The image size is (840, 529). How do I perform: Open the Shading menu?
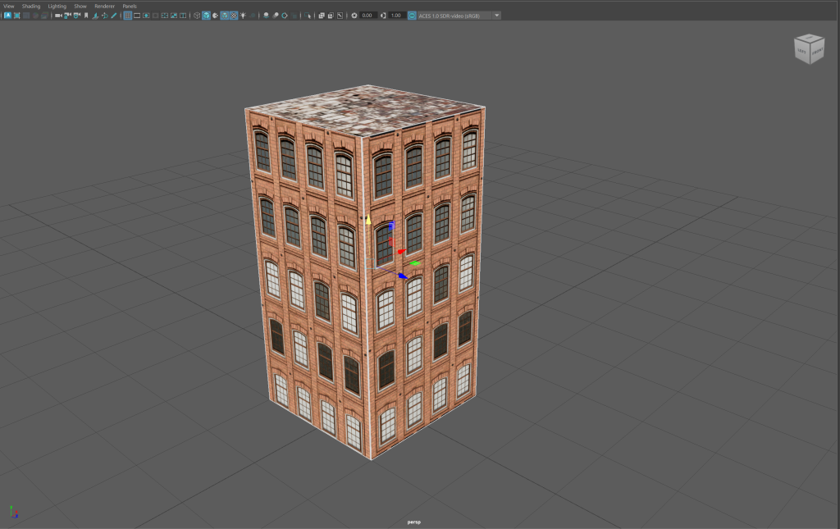pyautogui.click(x=31, y=6)
